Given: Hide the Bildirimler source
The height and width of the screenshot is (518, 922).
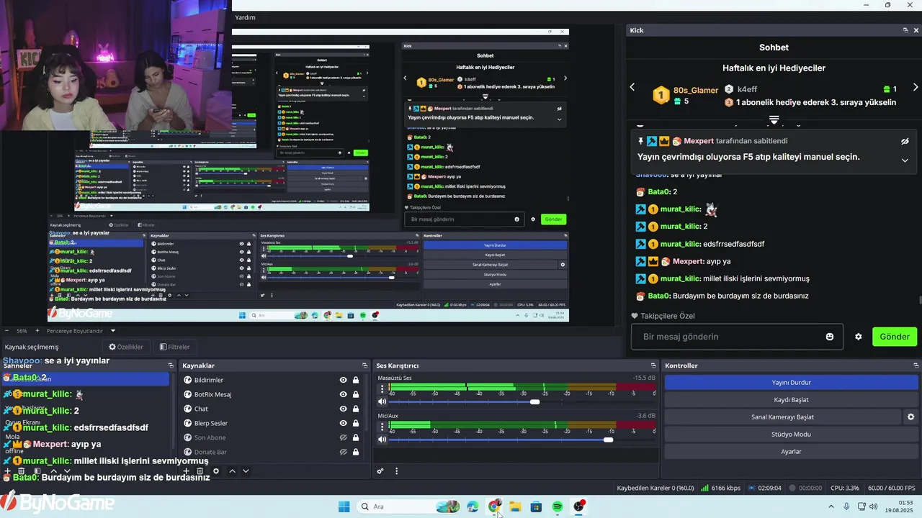Looking at the screenshot, I should point(343,380).
